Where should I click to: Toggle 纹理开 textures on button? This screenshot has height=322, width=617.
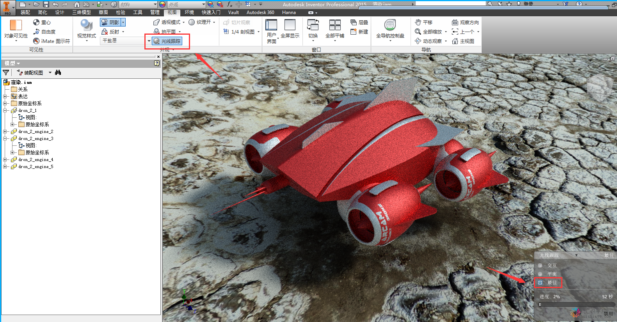[200, 22]
